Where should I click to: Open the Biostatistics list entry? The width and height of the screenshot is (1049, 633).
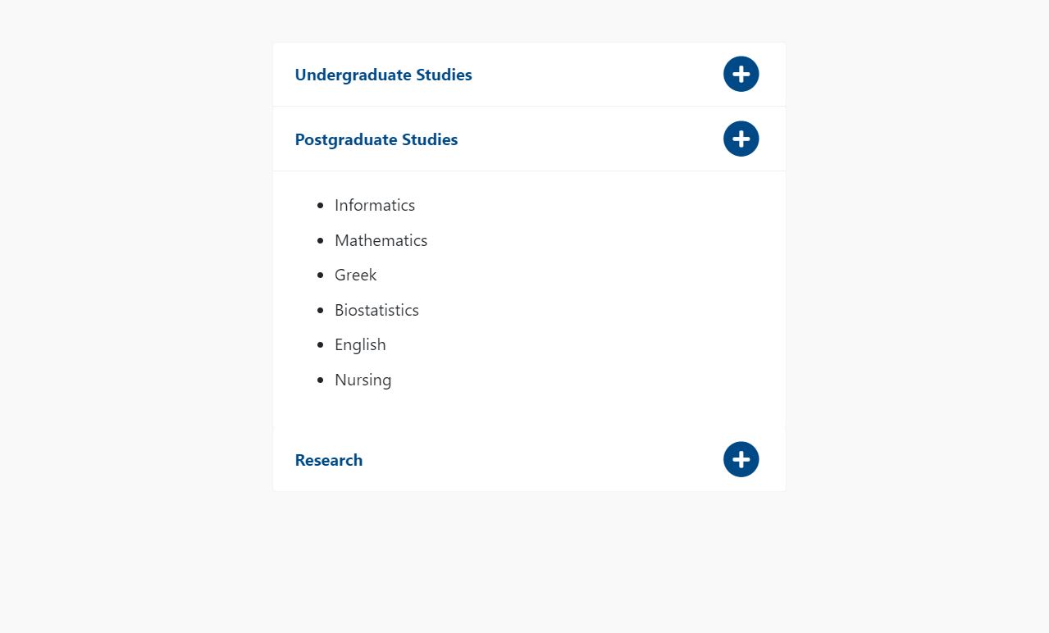point(376,310)
